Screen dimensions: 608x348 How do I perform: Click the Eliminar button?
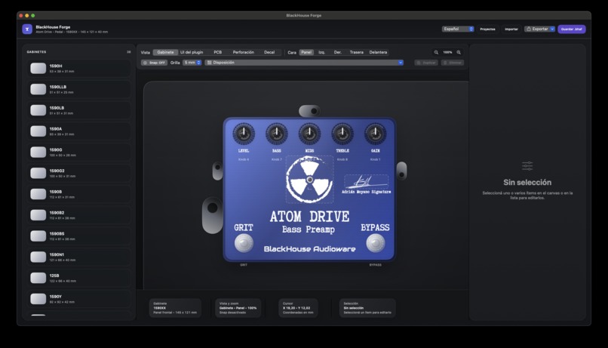[453, 63]
